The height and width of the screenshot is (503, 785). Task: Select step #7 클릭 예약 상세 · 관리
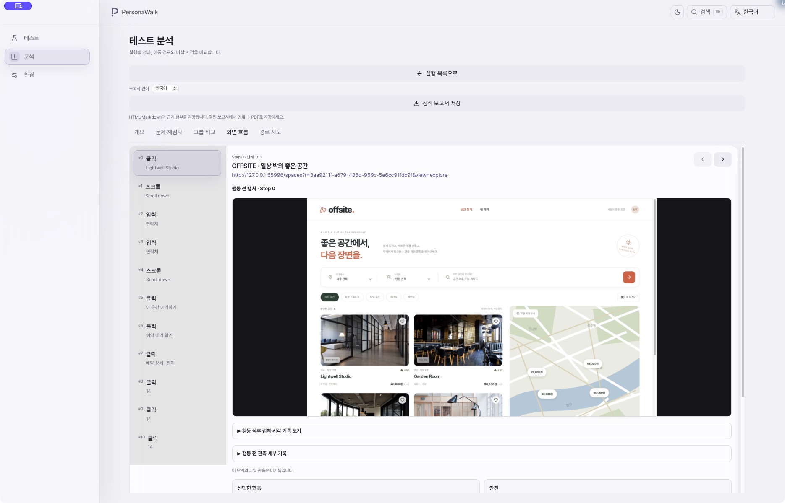click(x=178, y=358)
